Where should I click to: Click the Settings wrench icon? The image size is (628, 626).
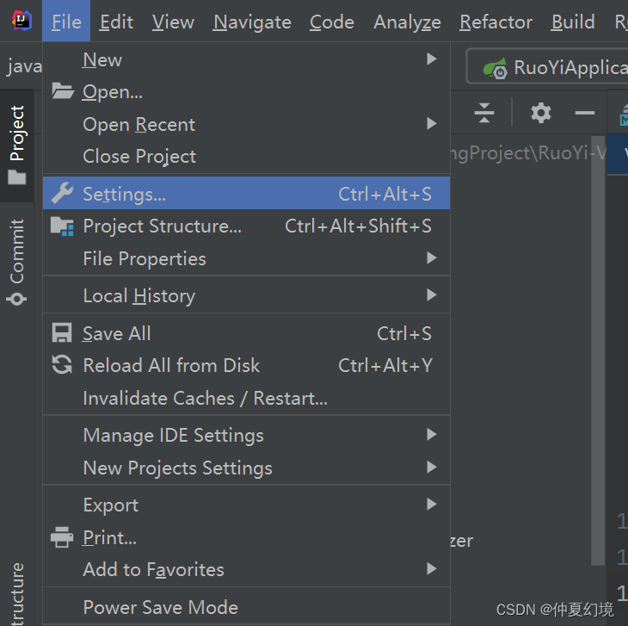tap(62, 193)
